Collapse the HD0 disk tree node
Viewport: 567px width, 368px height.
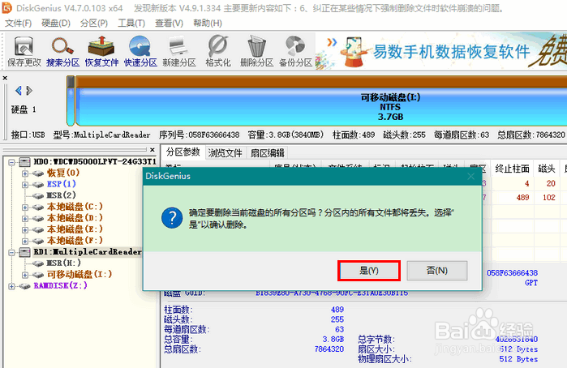(x=11, y=162)
